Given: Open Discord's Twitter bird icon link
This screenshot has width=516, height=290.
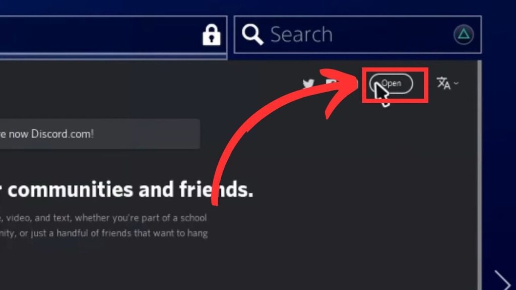Looking at the screenshot, I should [308, 84].
